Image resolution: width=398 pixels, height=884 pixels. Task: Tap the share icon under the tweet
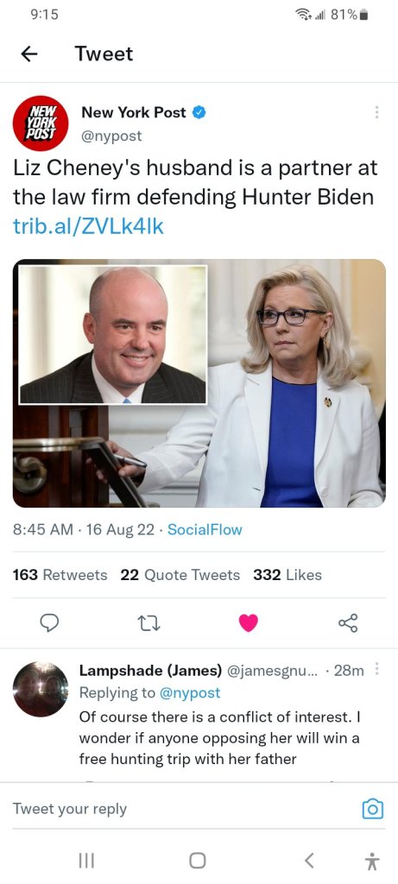348,623
